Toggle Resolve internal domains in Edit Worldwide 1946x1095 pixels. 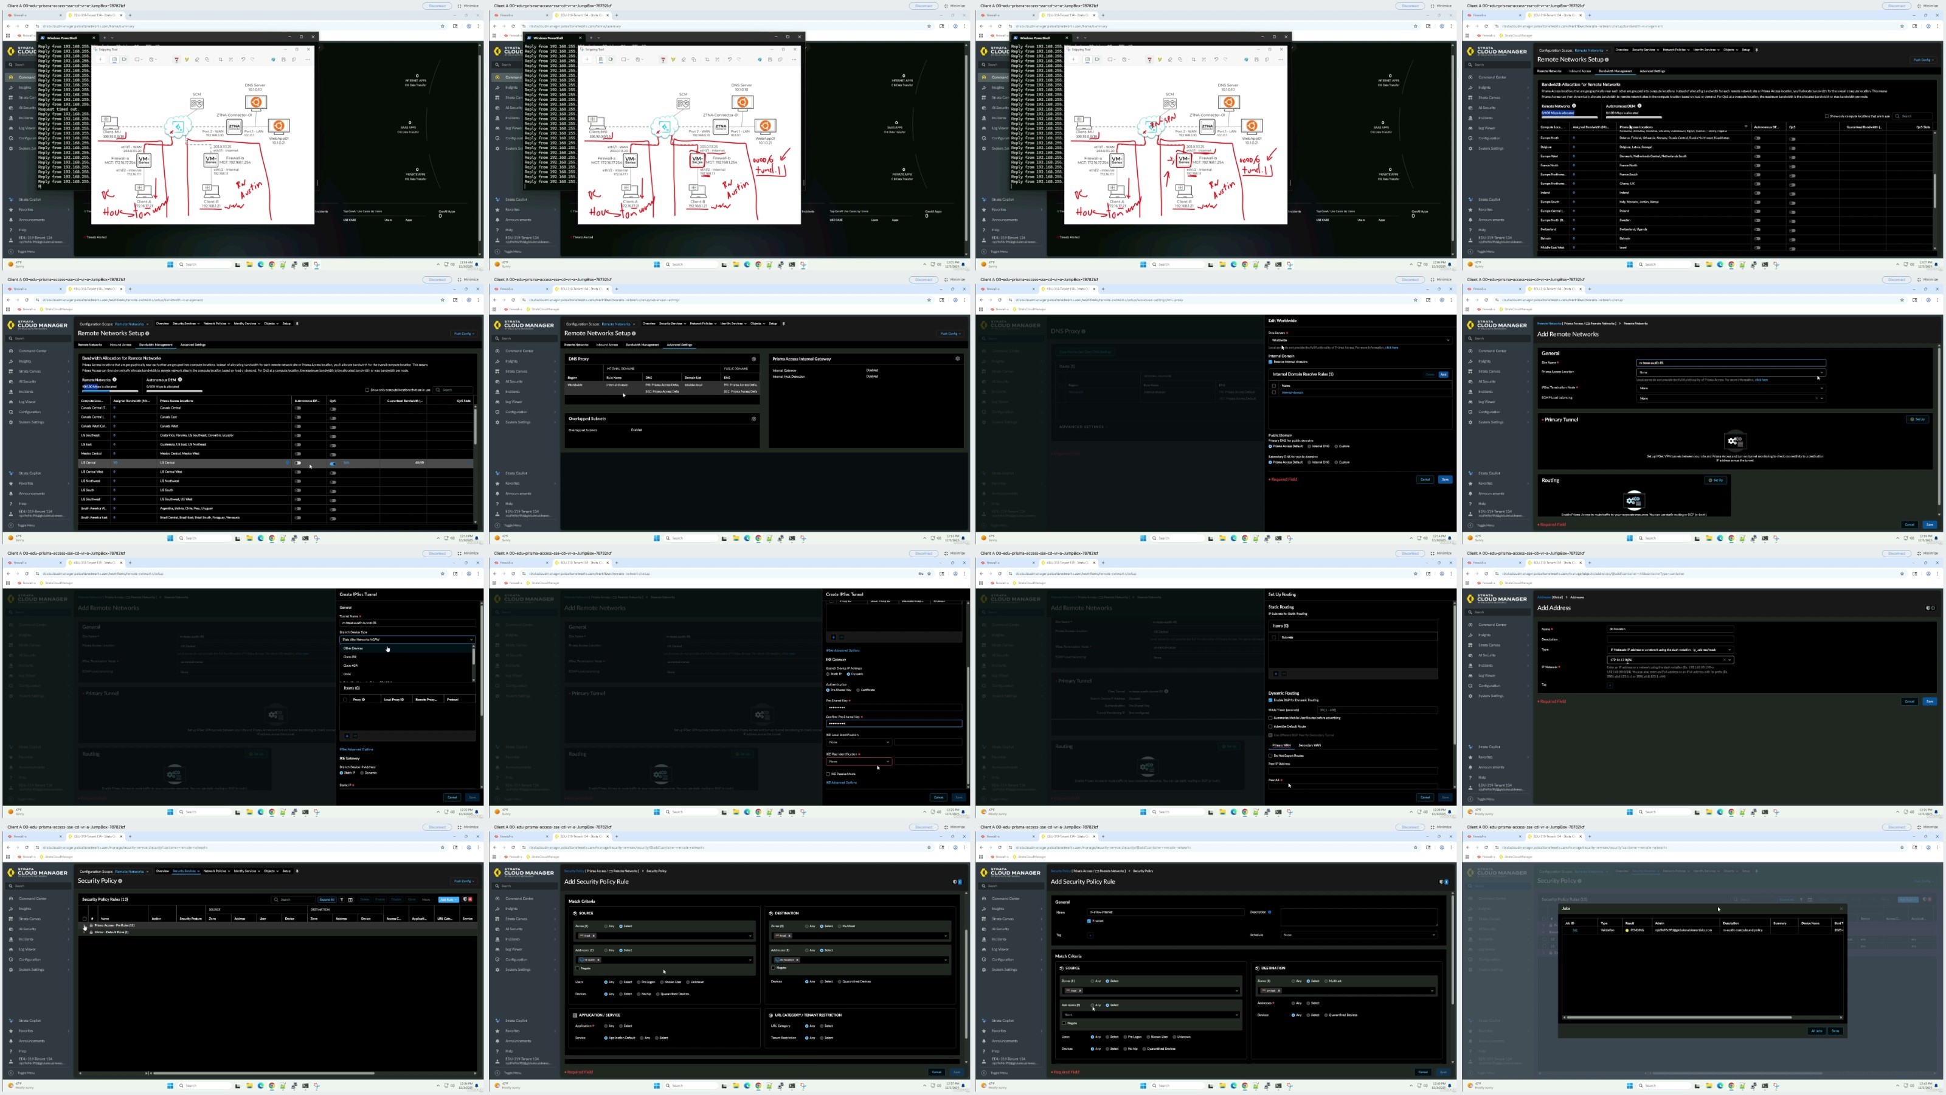coord(1270,362)
